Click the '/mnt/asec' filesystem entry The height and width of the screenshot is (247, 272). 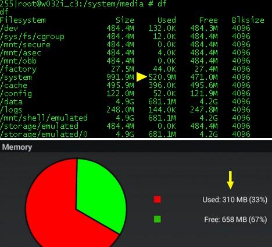[20, 53]
